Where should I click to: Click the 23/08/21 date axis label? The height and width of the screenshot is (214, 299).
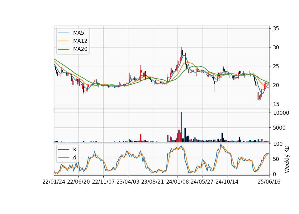(152, 182)
